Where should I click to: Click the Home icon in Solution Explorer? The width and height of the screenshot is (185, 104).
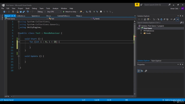click(x=145, y=19)
